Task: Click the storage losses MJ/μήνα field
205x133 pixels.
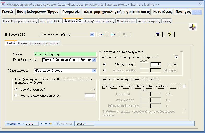Action: 156,70
